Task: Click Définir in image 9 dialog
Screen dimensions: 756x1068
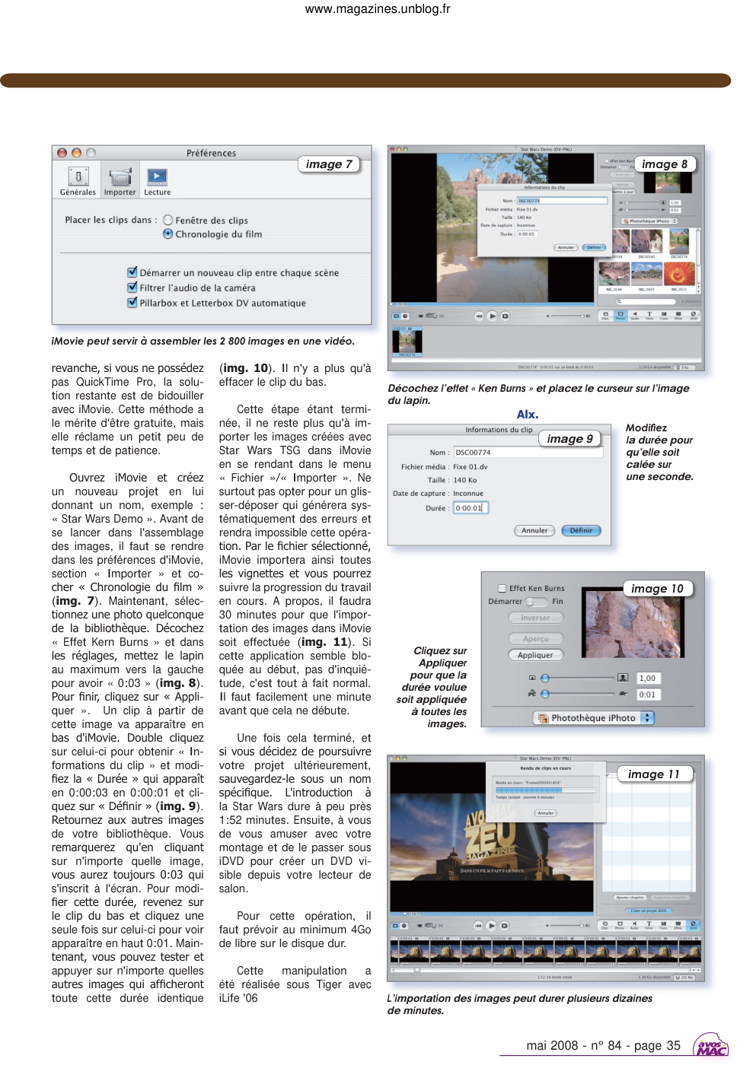Action: pyautogui.click(x=581, y=530)
